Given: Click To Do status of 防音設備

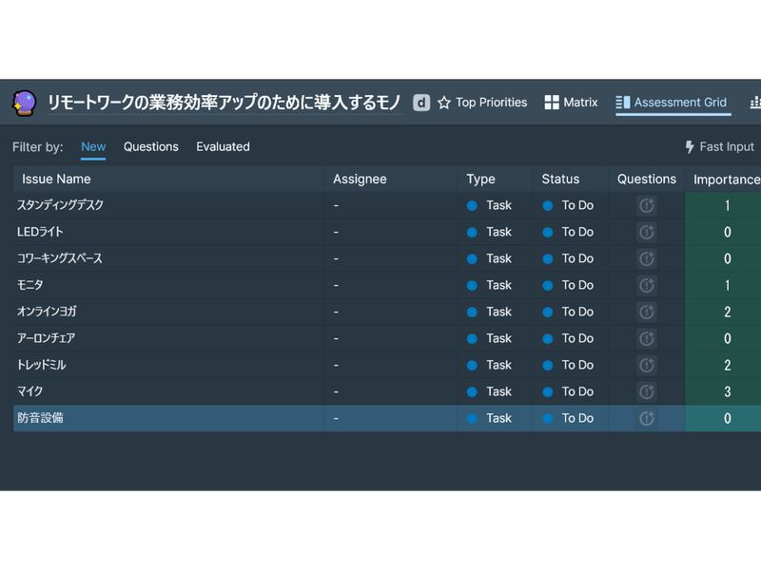Looking at the screenshot, I should click(577, 418).
